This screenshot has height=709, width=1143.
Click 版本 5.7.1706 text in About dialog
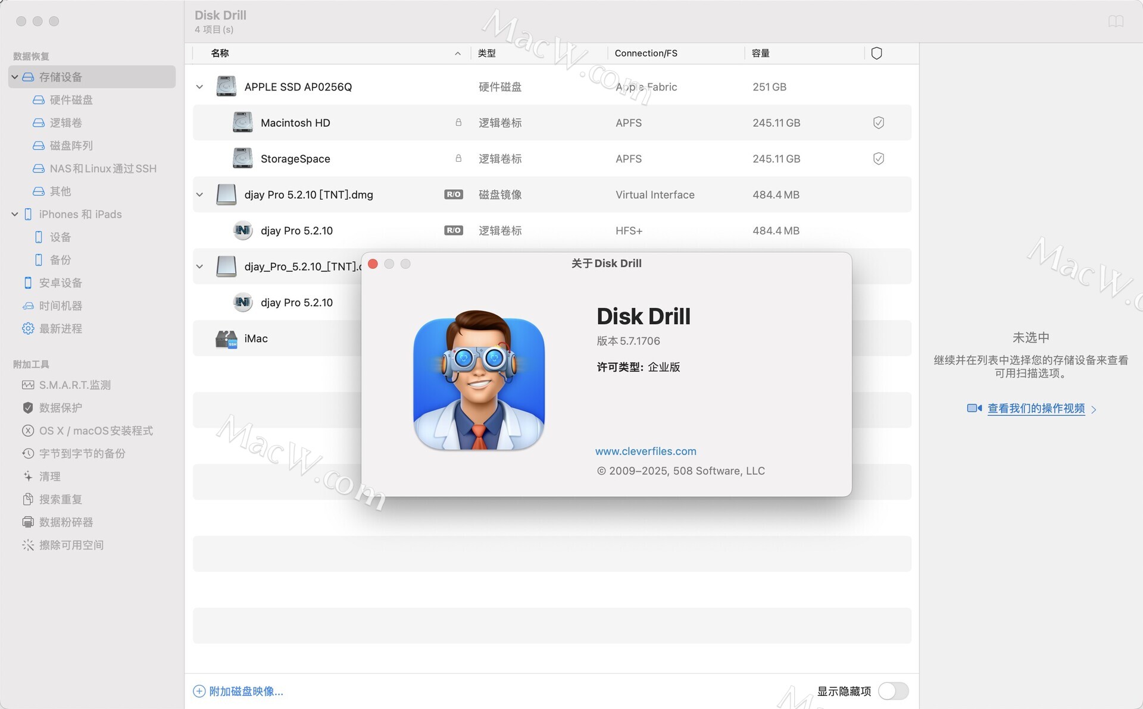(x=628, y=341)
